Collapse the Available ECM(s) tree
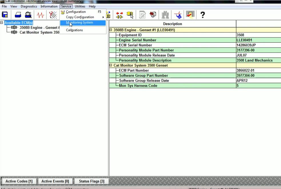 click(2, 23)
